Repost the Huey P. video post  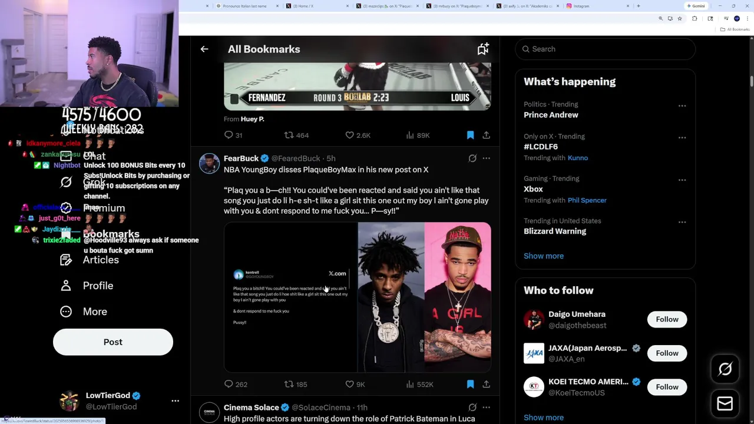296,135
